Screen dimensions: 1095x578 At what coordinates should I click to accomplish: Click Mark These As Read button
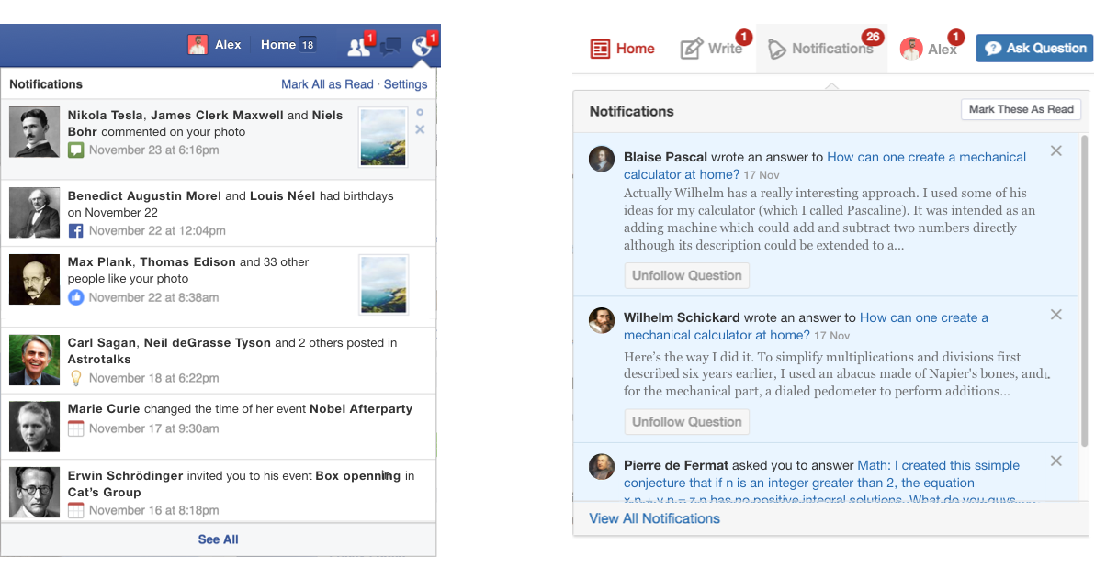tap(1021, 109)
